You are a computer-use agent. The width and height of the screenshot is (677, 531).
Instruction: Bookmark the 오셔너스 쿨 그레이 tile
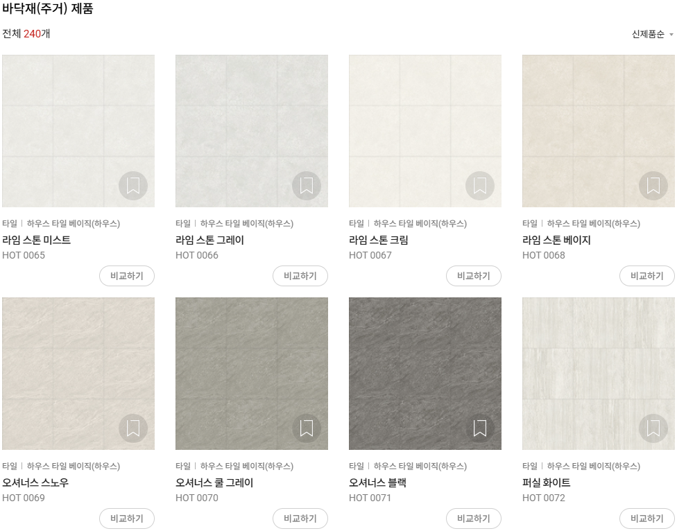307,428
